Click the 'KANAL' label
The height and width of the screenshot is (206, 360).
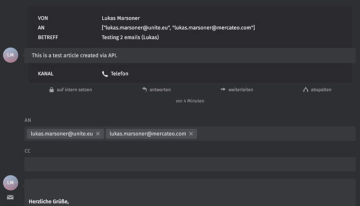point(45,74)
